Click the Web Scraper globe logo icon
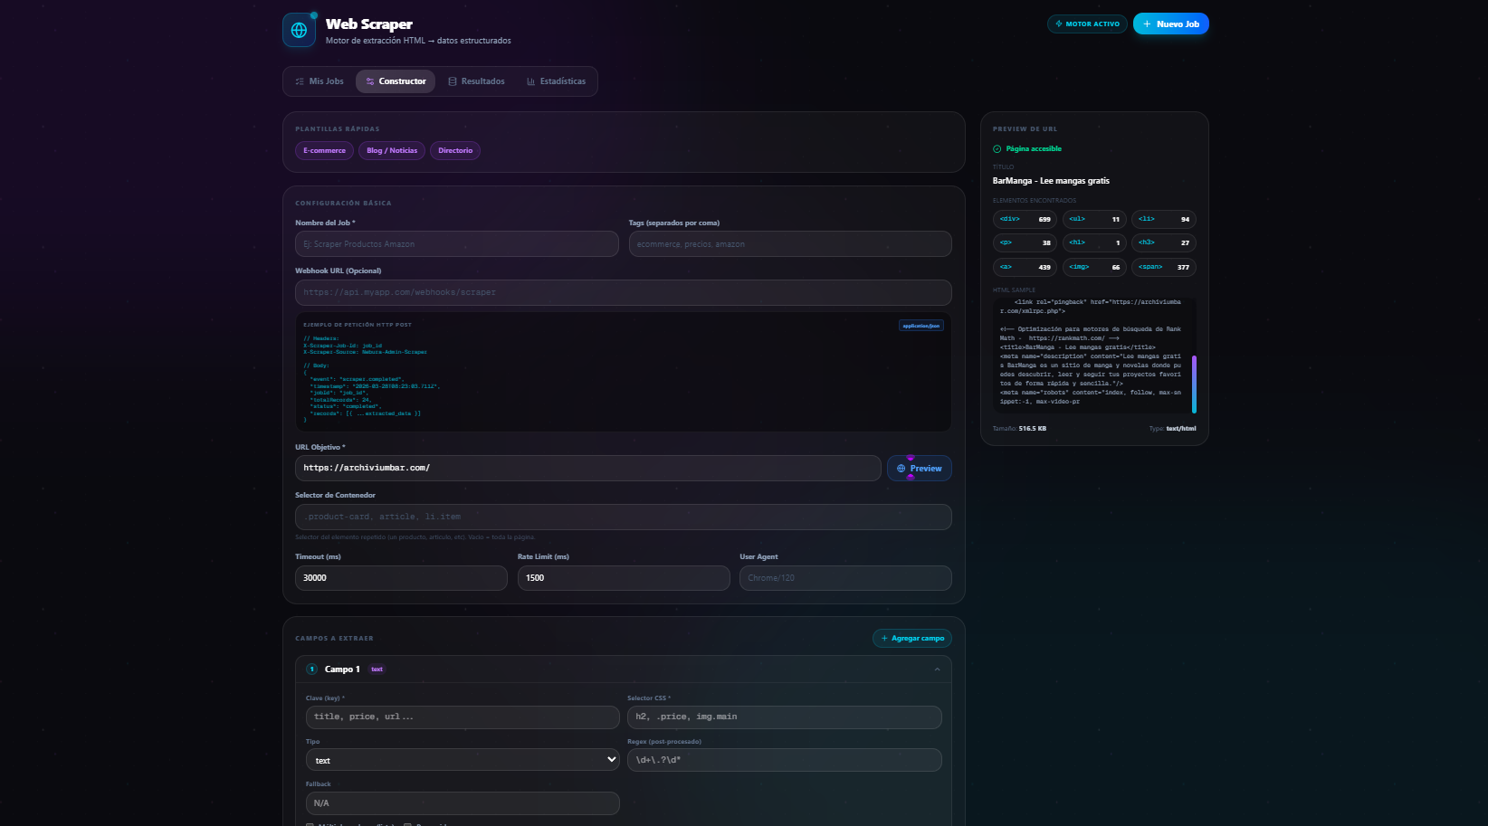 [299, 30]
